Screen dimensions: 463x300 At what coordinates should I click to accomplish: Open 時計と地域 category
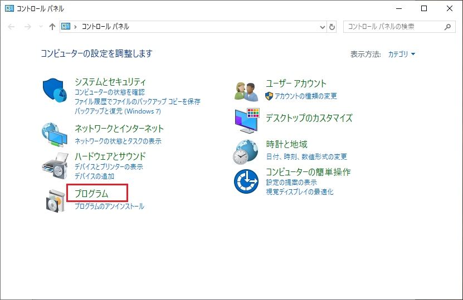coord(286,144)
